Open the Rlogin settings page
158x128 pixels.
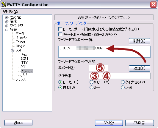[x=21, y=46]
